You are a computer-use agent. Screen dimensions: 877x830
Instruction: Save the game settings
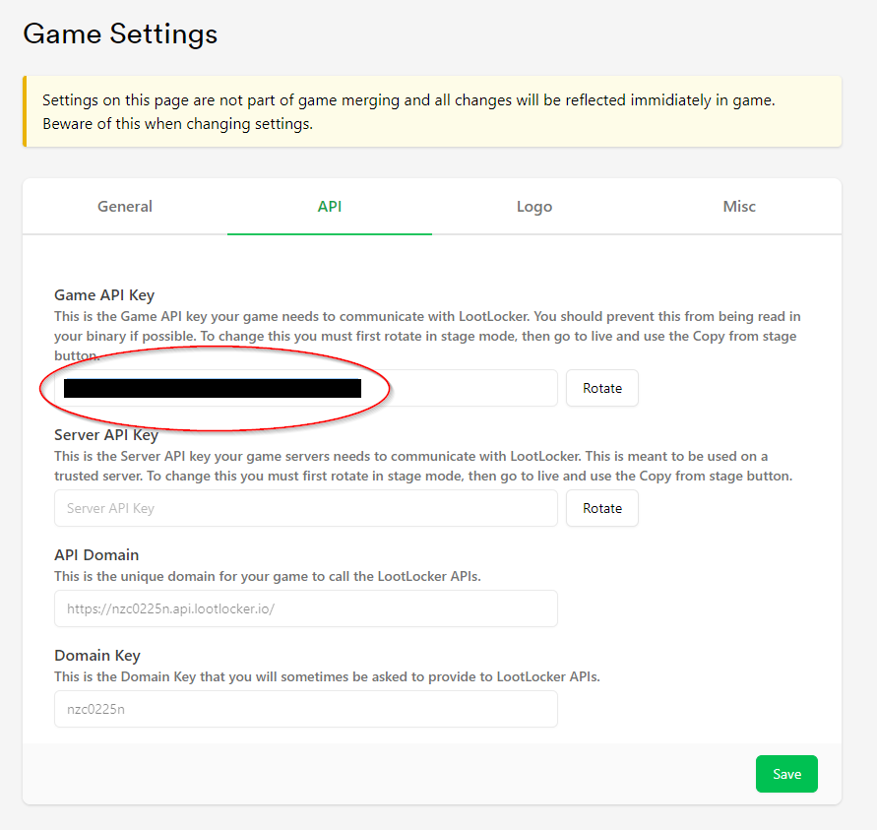(x=786, y=774)
